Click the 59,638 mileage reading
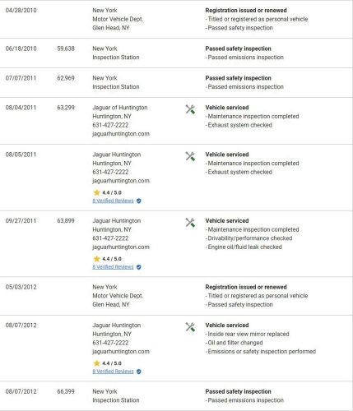This screenshot has height=411, width=353. tap(66, 48)
